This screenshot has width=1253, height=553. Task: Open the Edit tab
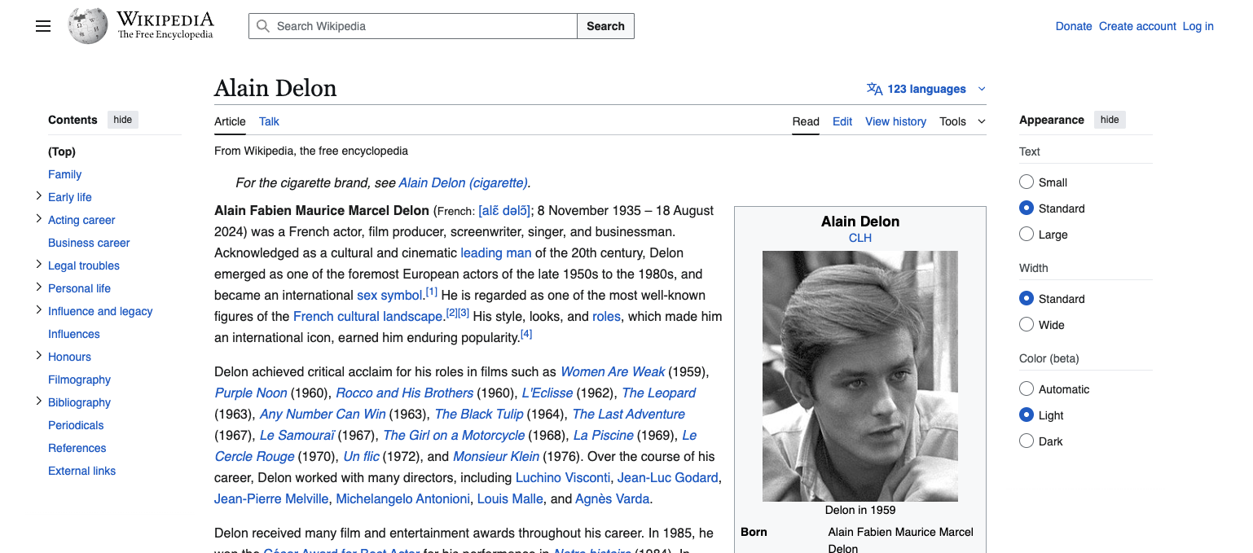[x=842, y=121]
